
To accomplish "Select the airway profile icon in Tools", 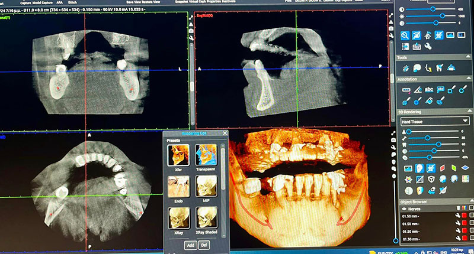I will (428, 68).
